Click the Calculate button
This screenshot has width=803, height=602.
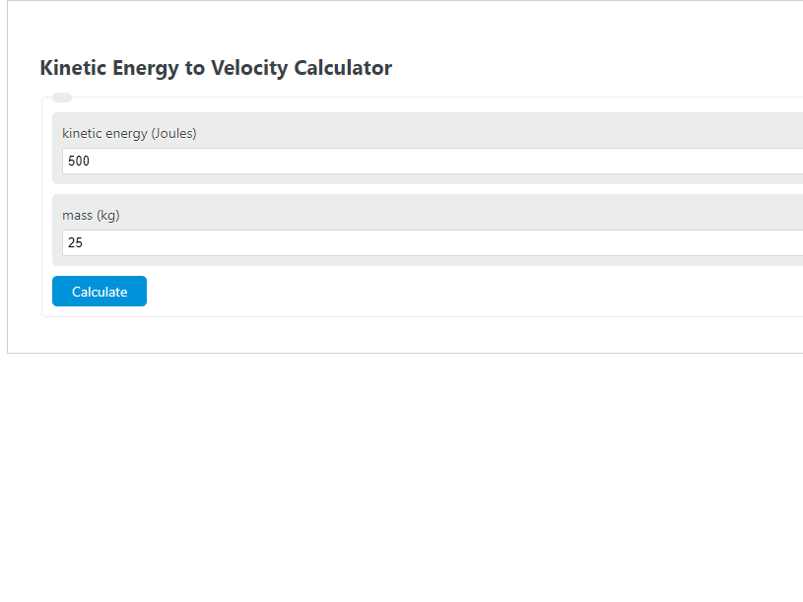click(x=99, y=291)
